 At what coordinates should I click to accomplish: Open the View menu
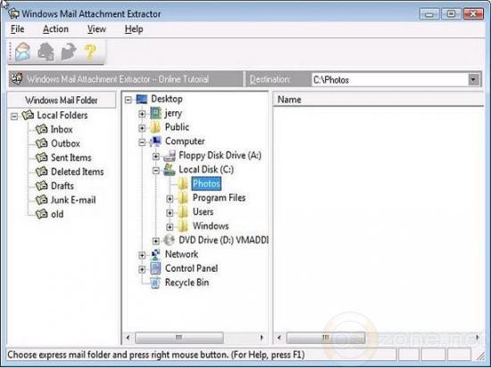tap(96, 29)
